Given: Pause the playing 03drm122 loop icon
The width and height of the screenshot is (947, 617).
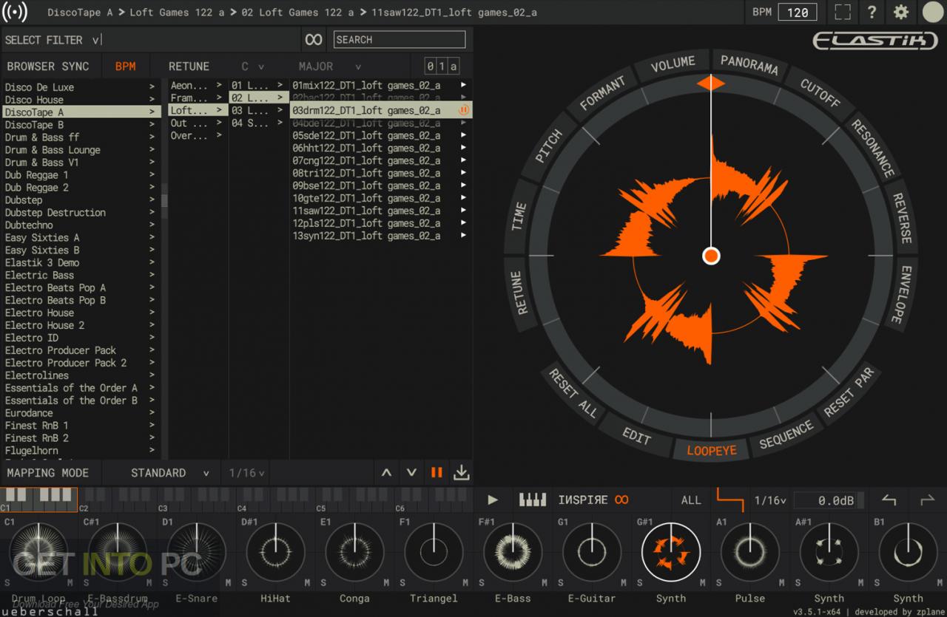Looking at the screenshot, I should [x=464, y=110].
